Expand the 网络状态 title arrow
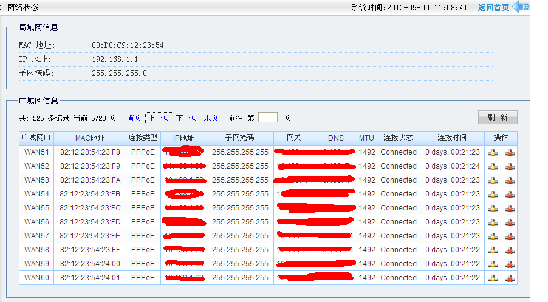This screenshot has height=302, width=548. [2, 8]
